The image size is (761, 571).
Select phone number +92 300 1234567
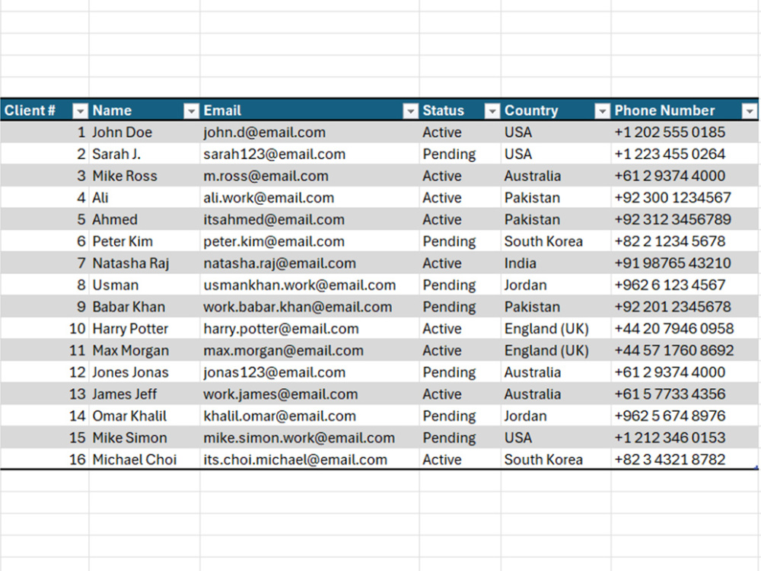pos(684,198)
